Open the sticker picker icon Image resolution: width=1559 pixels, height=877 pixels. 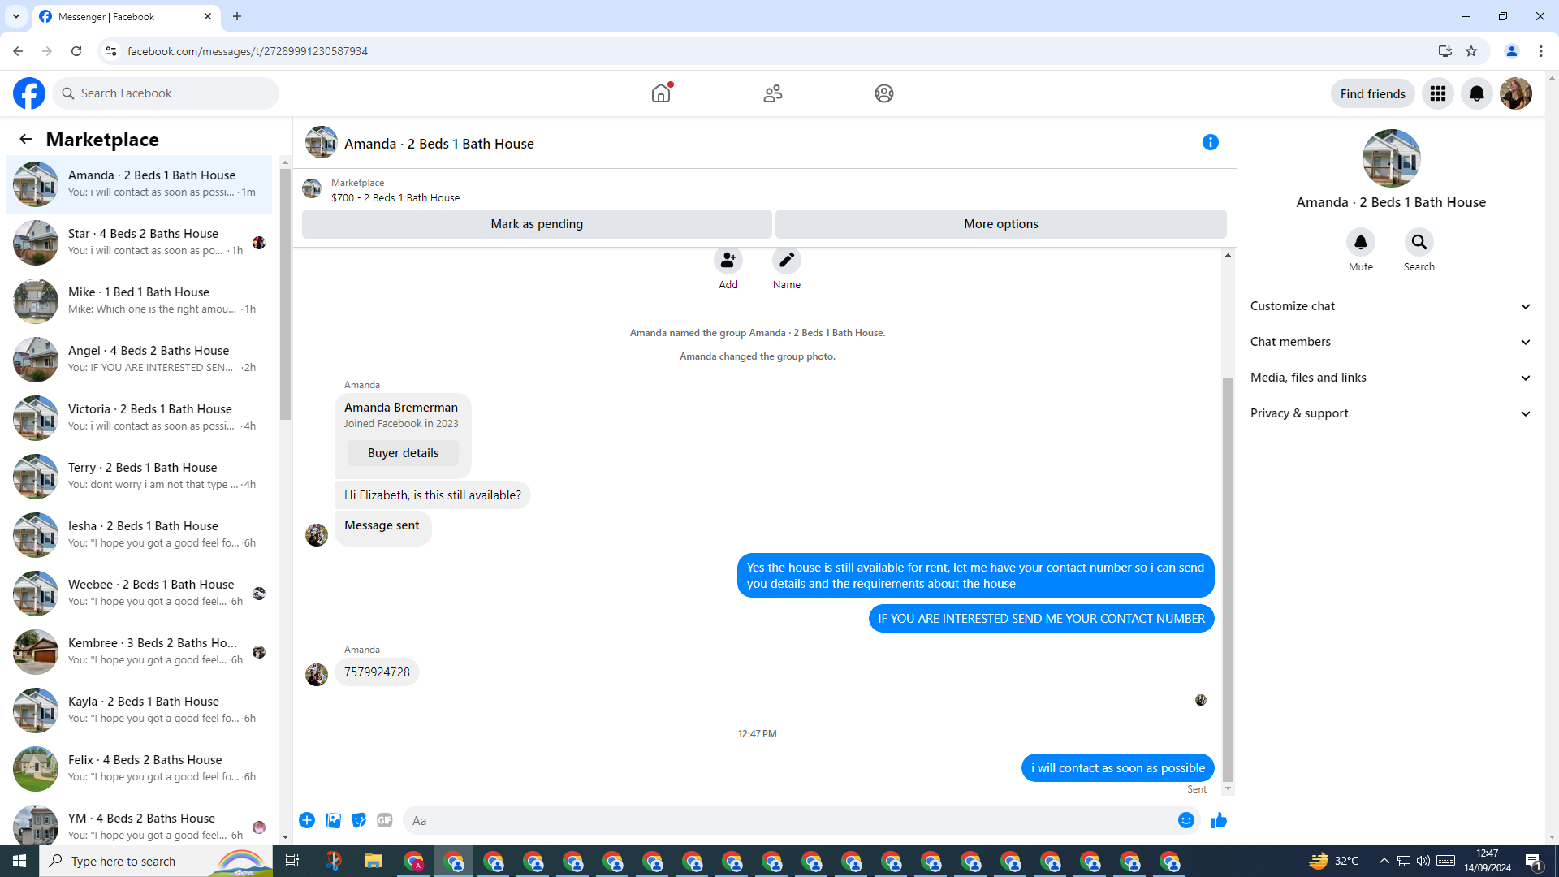[359, 820]
